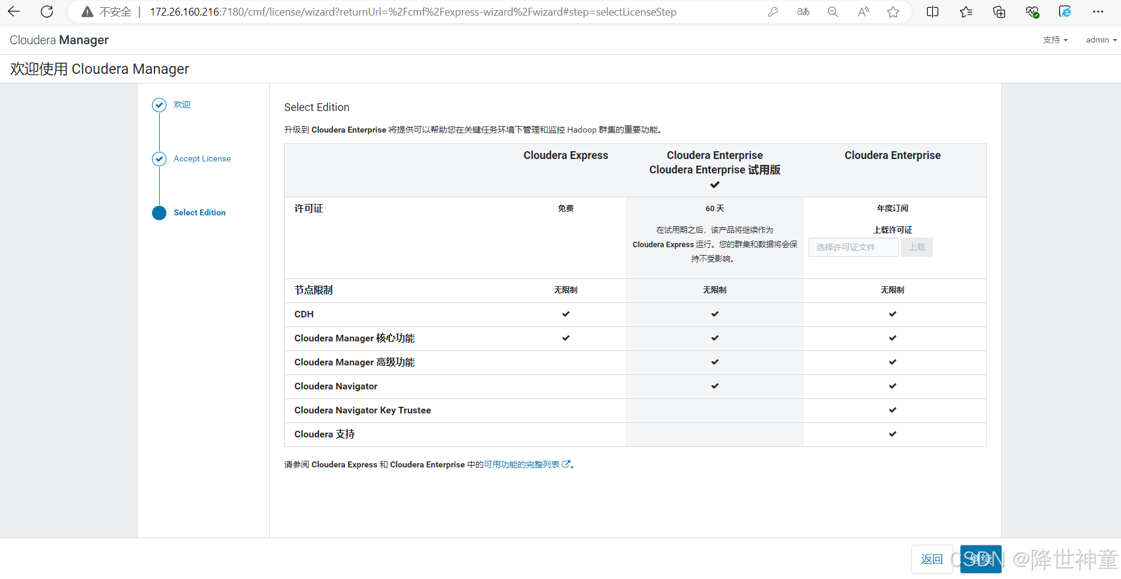The width and height of the screenshot is (1121, 579).
Task: Go to the 欢迎 wizard step
Action: [182, 104]
